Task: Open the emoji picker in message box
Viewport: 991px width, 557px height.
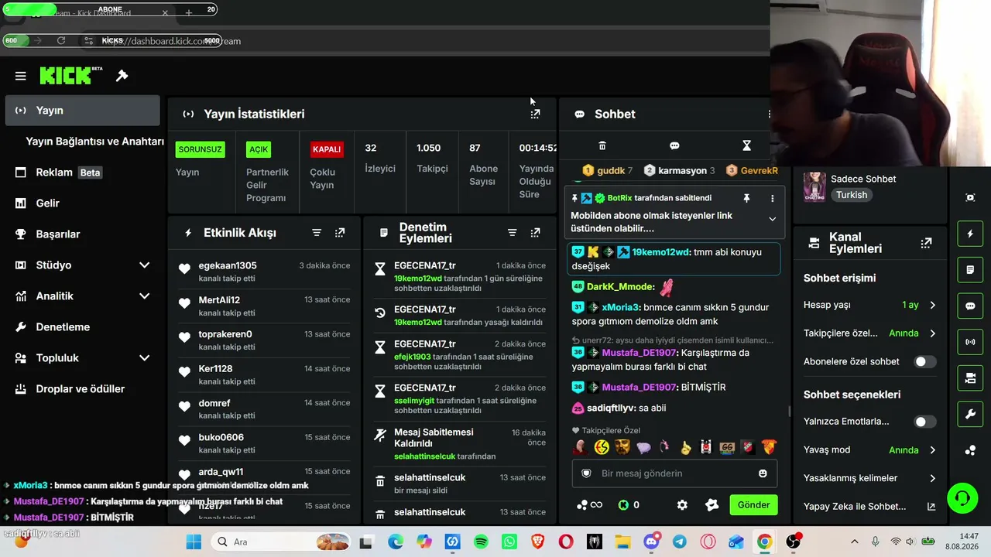Action: [x=763, y=473]
